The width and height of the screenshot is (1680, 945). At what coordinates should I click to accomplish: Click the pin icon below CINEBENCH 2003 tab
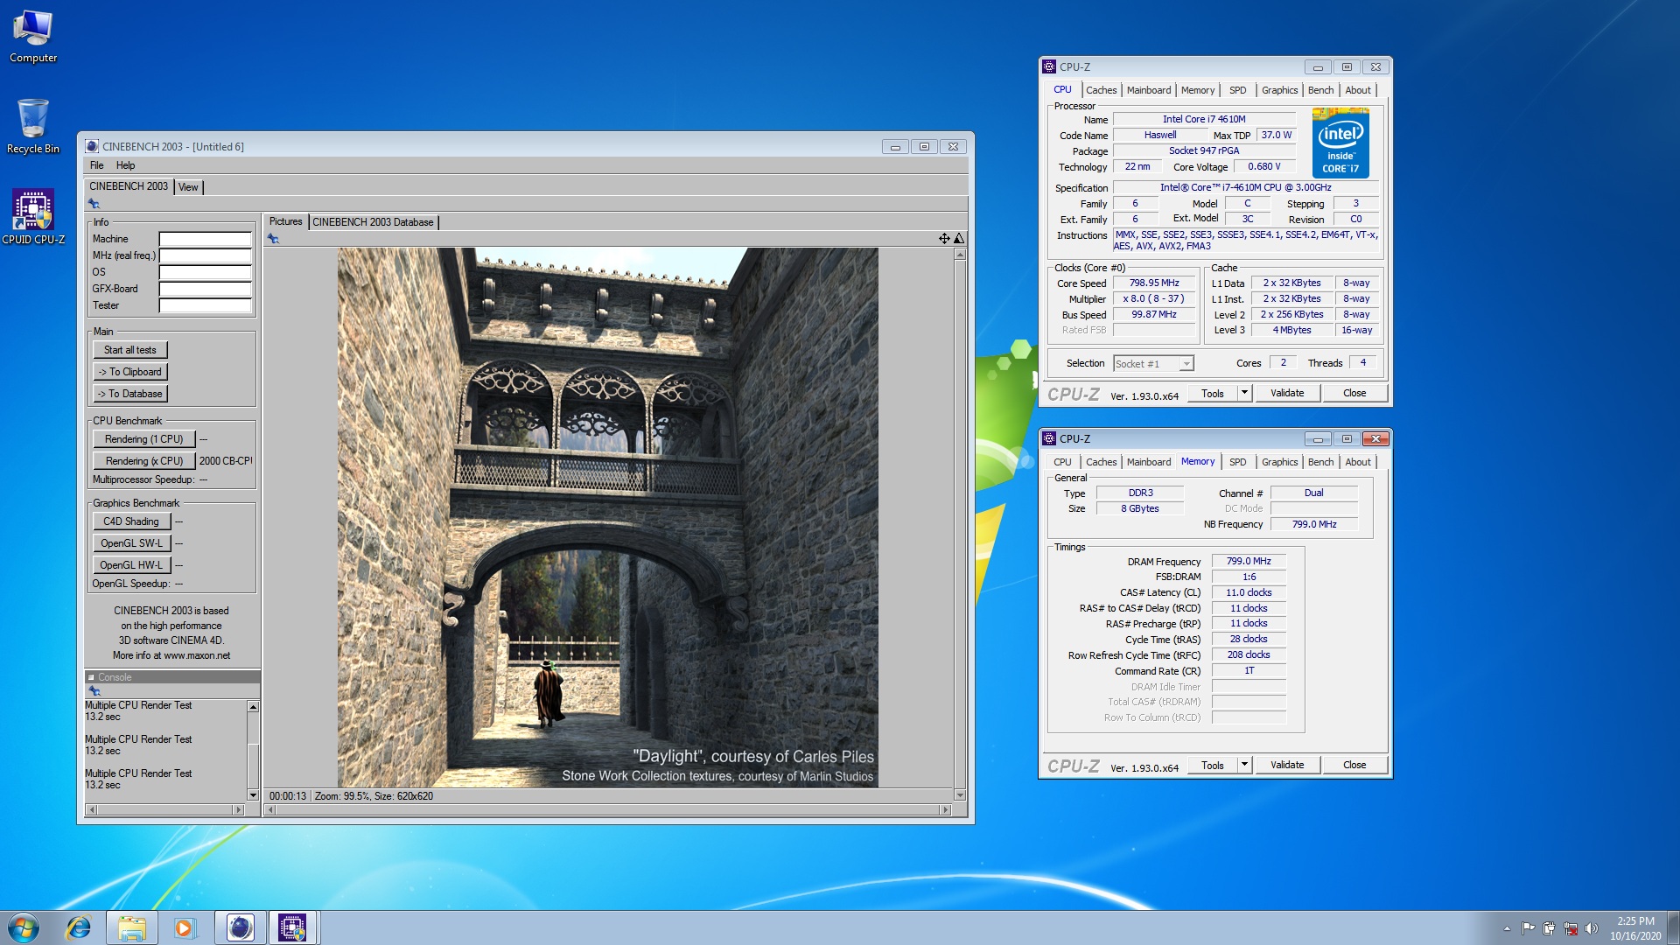[x=94, y=204]
